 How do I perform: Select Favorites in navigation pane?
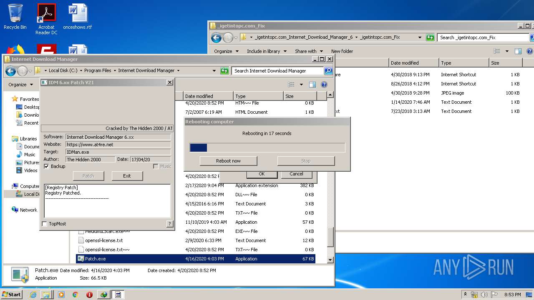tap(29, 99)
